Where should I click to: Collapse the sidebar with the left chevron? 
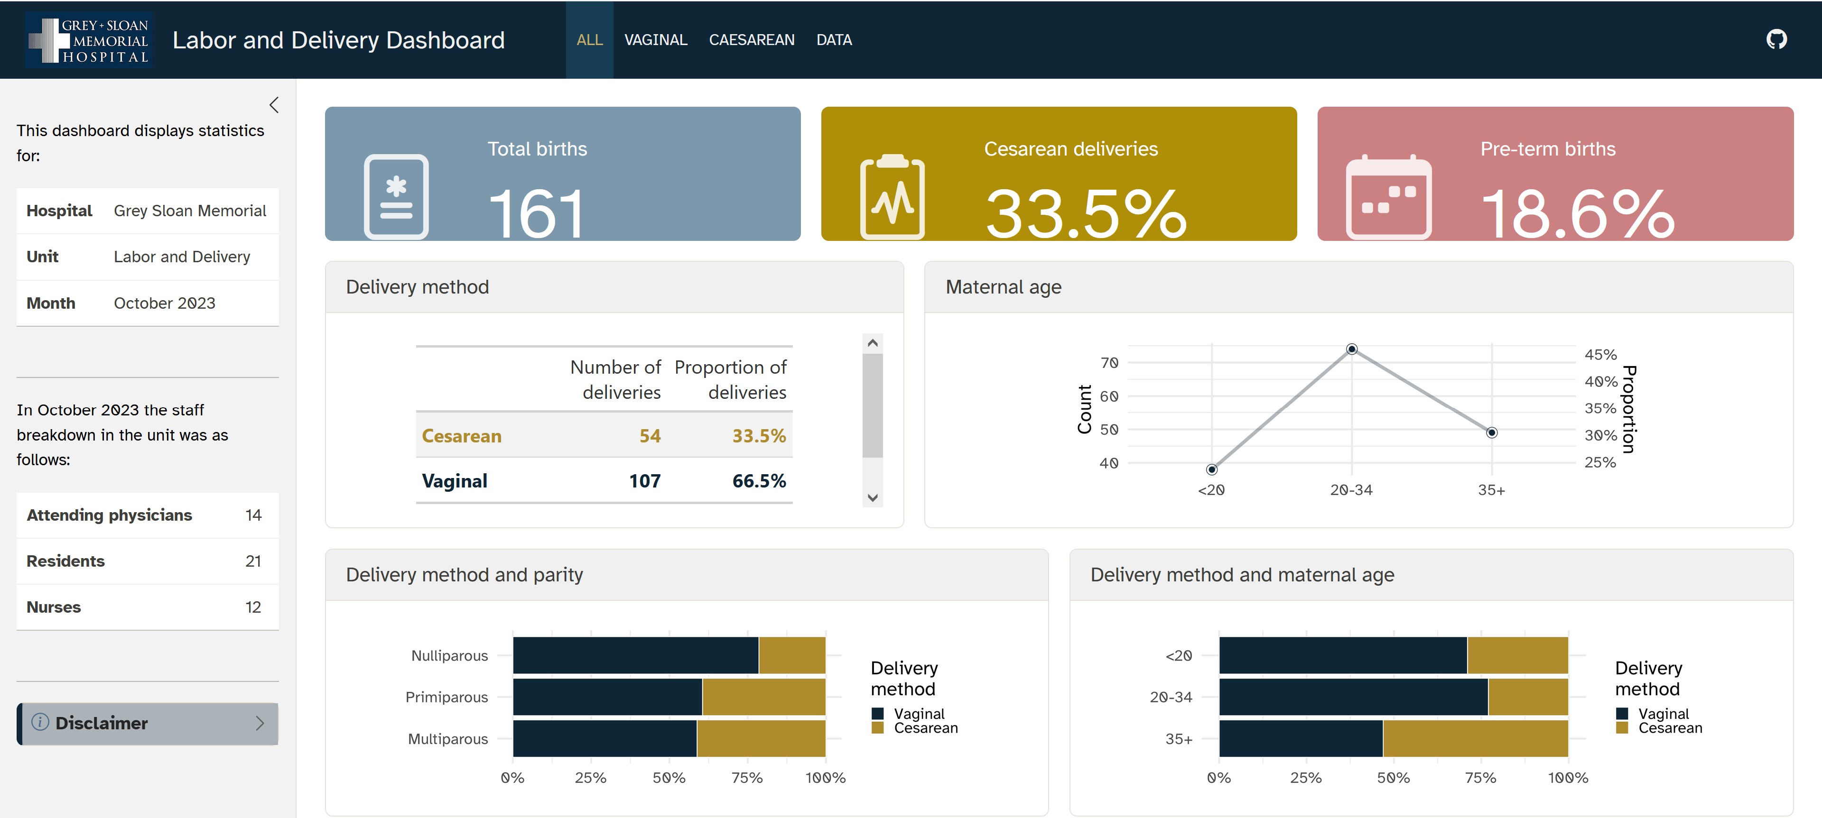tap(274, 105)
